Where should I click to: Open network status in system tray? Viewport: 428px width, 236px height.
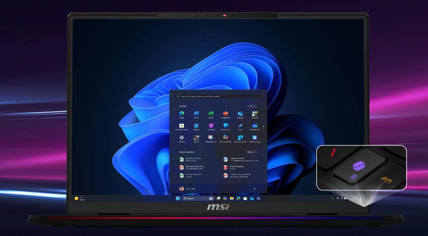click(x=338, y=198)
